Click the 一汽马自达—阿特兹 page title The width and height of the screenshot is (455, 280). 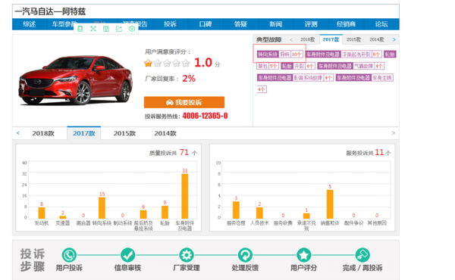[x=50, y=11]
